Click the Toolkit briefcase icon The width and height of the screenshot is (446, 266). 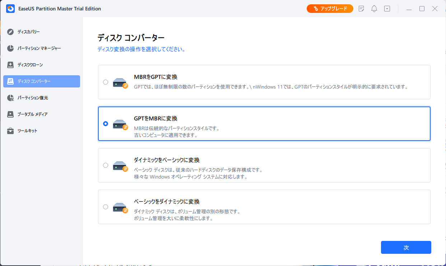pyautogui.click(x=10, y=131)
